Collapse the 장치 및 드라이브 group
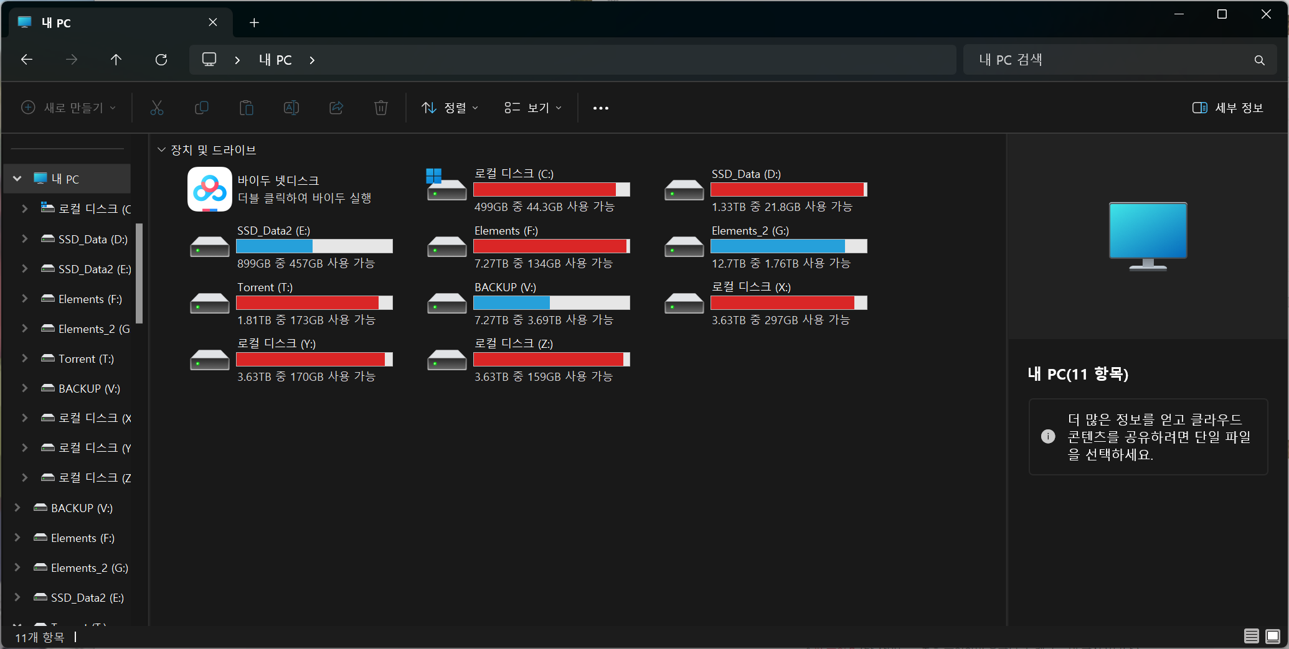The width and height of the screenshot is (1289, 649). pyautogui.click(x=161, y=150)
